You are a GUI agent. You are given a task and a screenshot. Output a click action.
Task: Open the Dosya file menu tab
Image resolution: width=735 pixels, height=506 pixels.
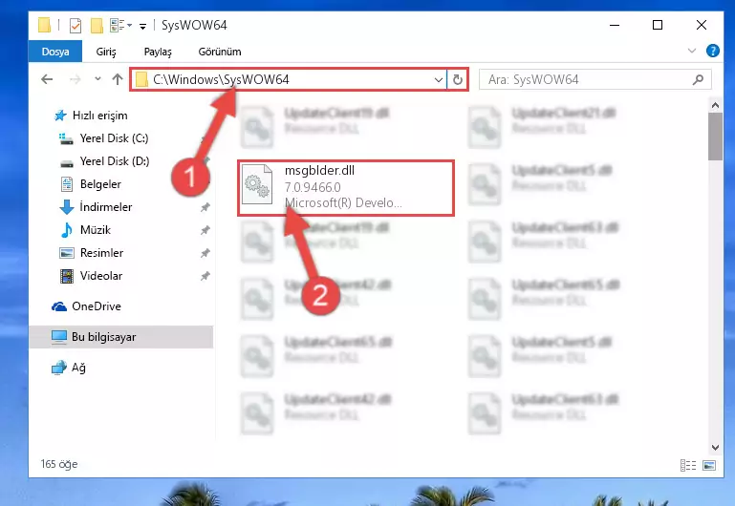coord(55,52)
